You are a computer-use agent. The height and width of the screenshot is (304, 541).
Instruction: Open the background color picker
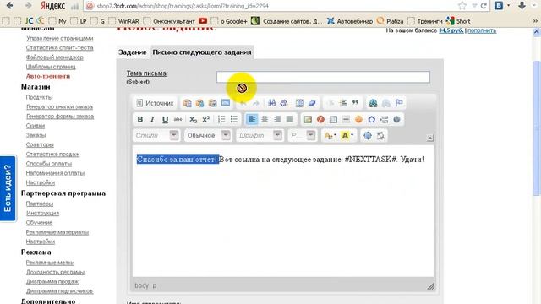(x=347, y=135)
